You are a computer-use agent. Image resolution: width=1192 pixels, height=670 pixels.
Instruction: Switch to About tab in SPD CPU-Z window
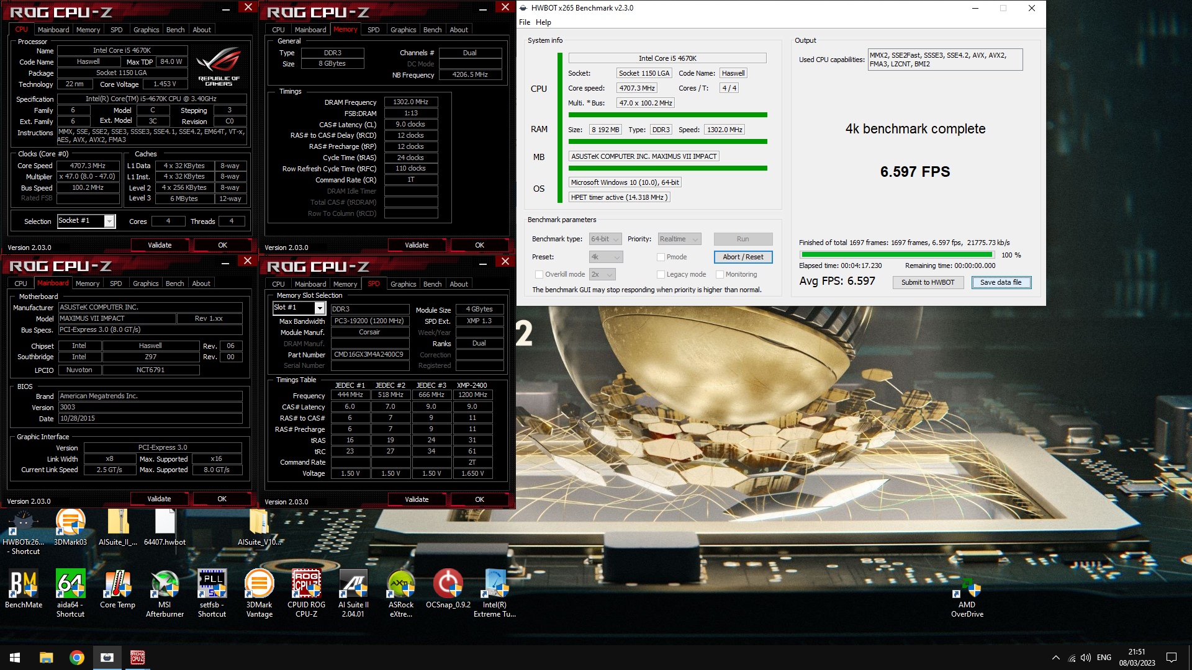coord(459,284)
